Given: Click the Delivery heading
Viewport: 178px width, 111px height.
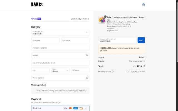Looking at the screenshot, I should click(36, 27).
